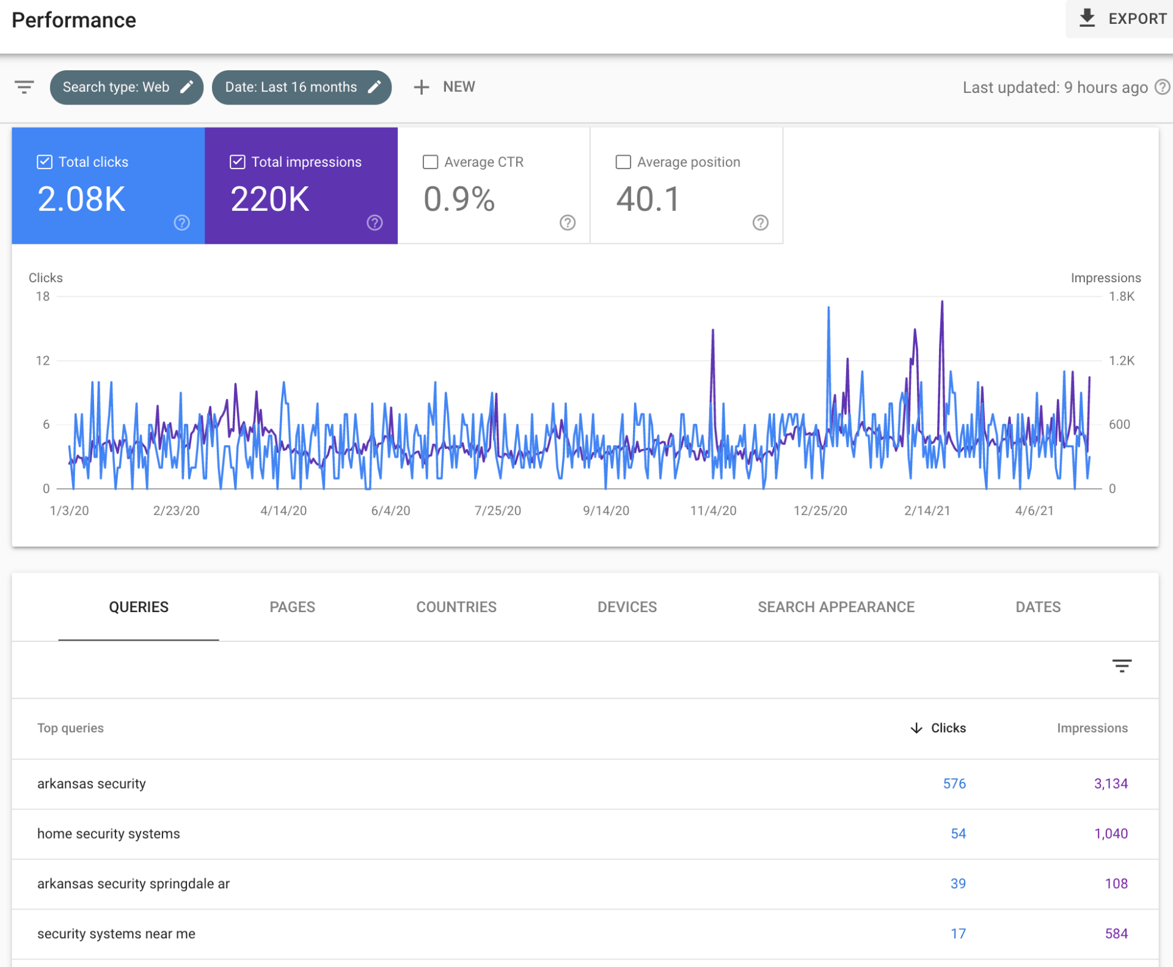Viewport: 1173px width, 967px height.
Task: Click the NEW filter button
Action: [458, 87]
